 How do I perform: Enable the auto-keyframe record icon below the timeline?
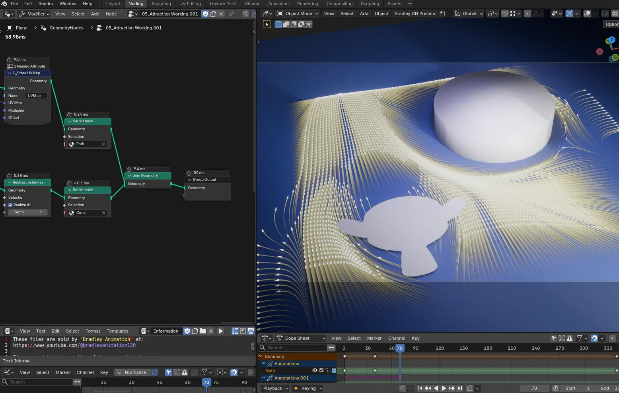point(401,388)
